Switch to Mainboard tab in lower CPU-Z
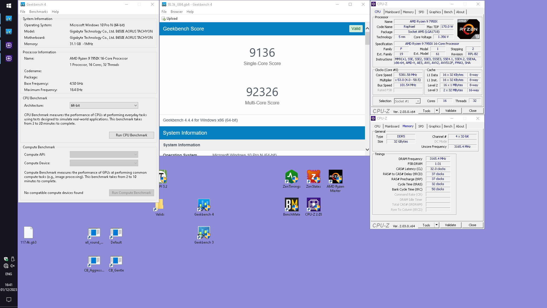 click(392, 126)
